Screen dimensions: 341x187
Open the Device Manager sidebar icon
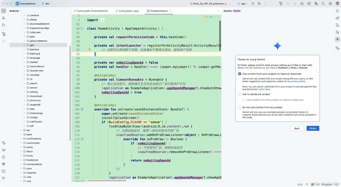337,25
